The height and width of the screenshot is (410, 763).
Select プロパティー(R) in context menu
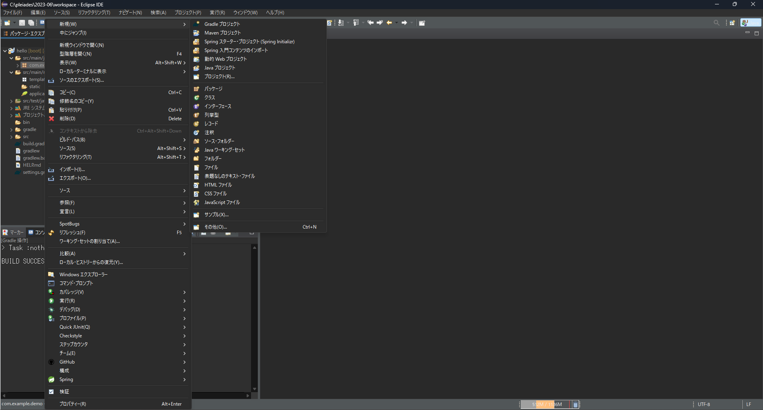coord(118,404)
